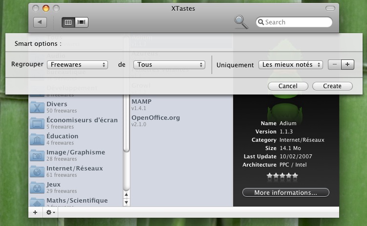
Task: Click the Internet/Réseaux value in details panel
Action: 302,140
